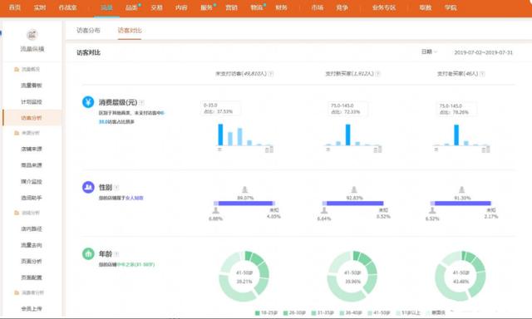Toggle the 36-40岁 legend swatch
Image resolution: width=532 pixels, height=319 pixels.
click(x=342, y=312)
